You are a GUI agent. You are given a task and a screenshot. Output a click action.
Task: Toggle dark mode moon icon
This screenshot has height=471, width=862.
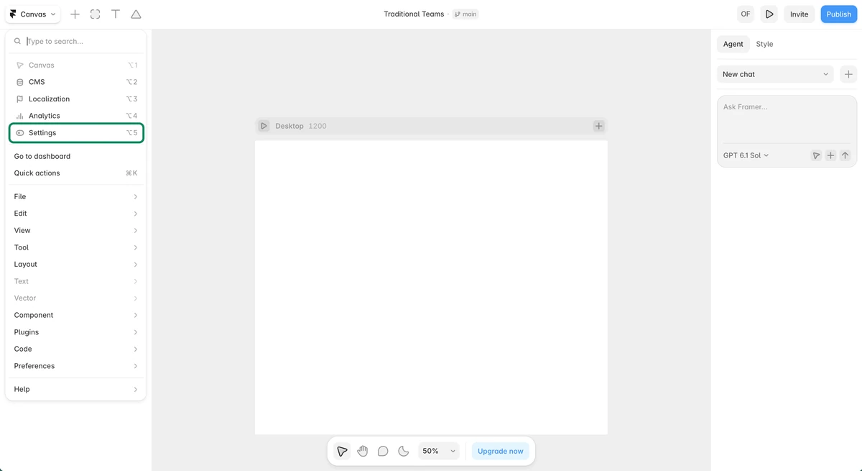click(404, 451)
